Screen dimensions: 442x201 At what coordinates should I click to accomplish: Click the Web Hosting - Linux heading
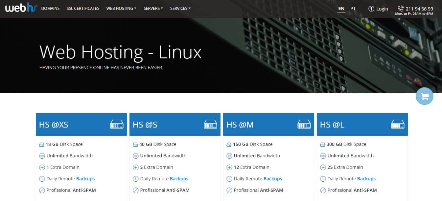pyautogui.click(x=120, y=52)
